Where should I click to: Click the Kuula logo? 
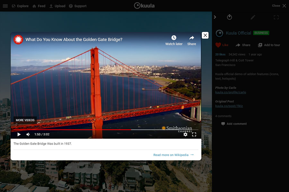[144, 6]
